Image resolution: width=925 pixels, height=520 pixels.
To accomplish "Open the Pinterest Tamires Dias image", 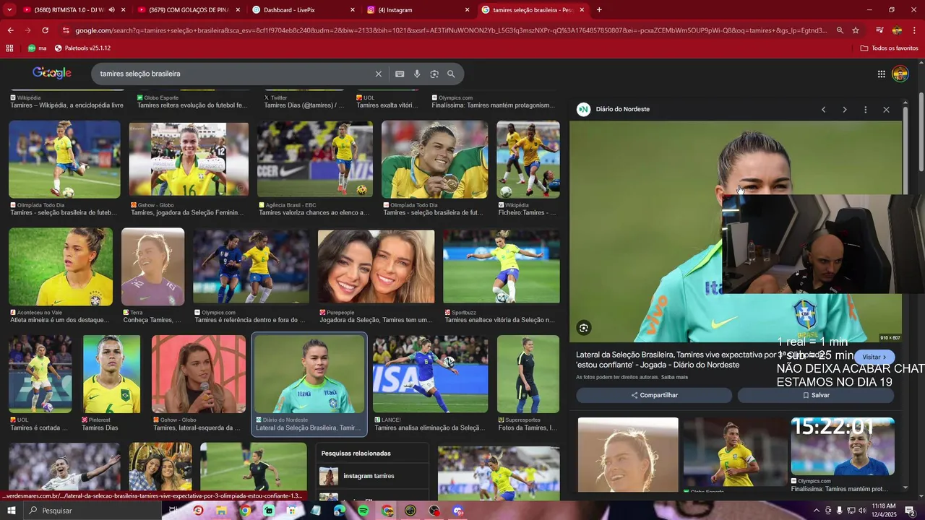I will (112, 374).
